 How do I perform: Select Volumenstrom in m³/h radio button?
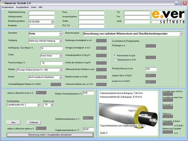pyautogui.click(x=115, y=60)
